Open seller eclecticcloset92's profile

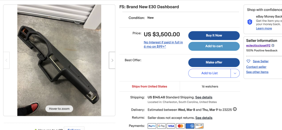[x=258, y=46]
